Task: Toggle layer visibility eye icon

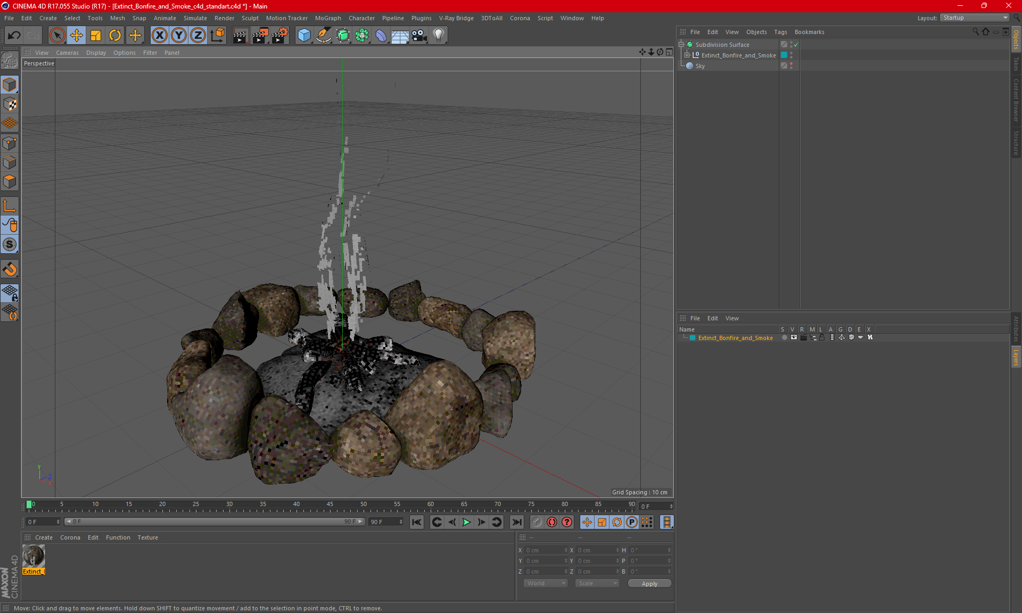Action: coord(794,337)
